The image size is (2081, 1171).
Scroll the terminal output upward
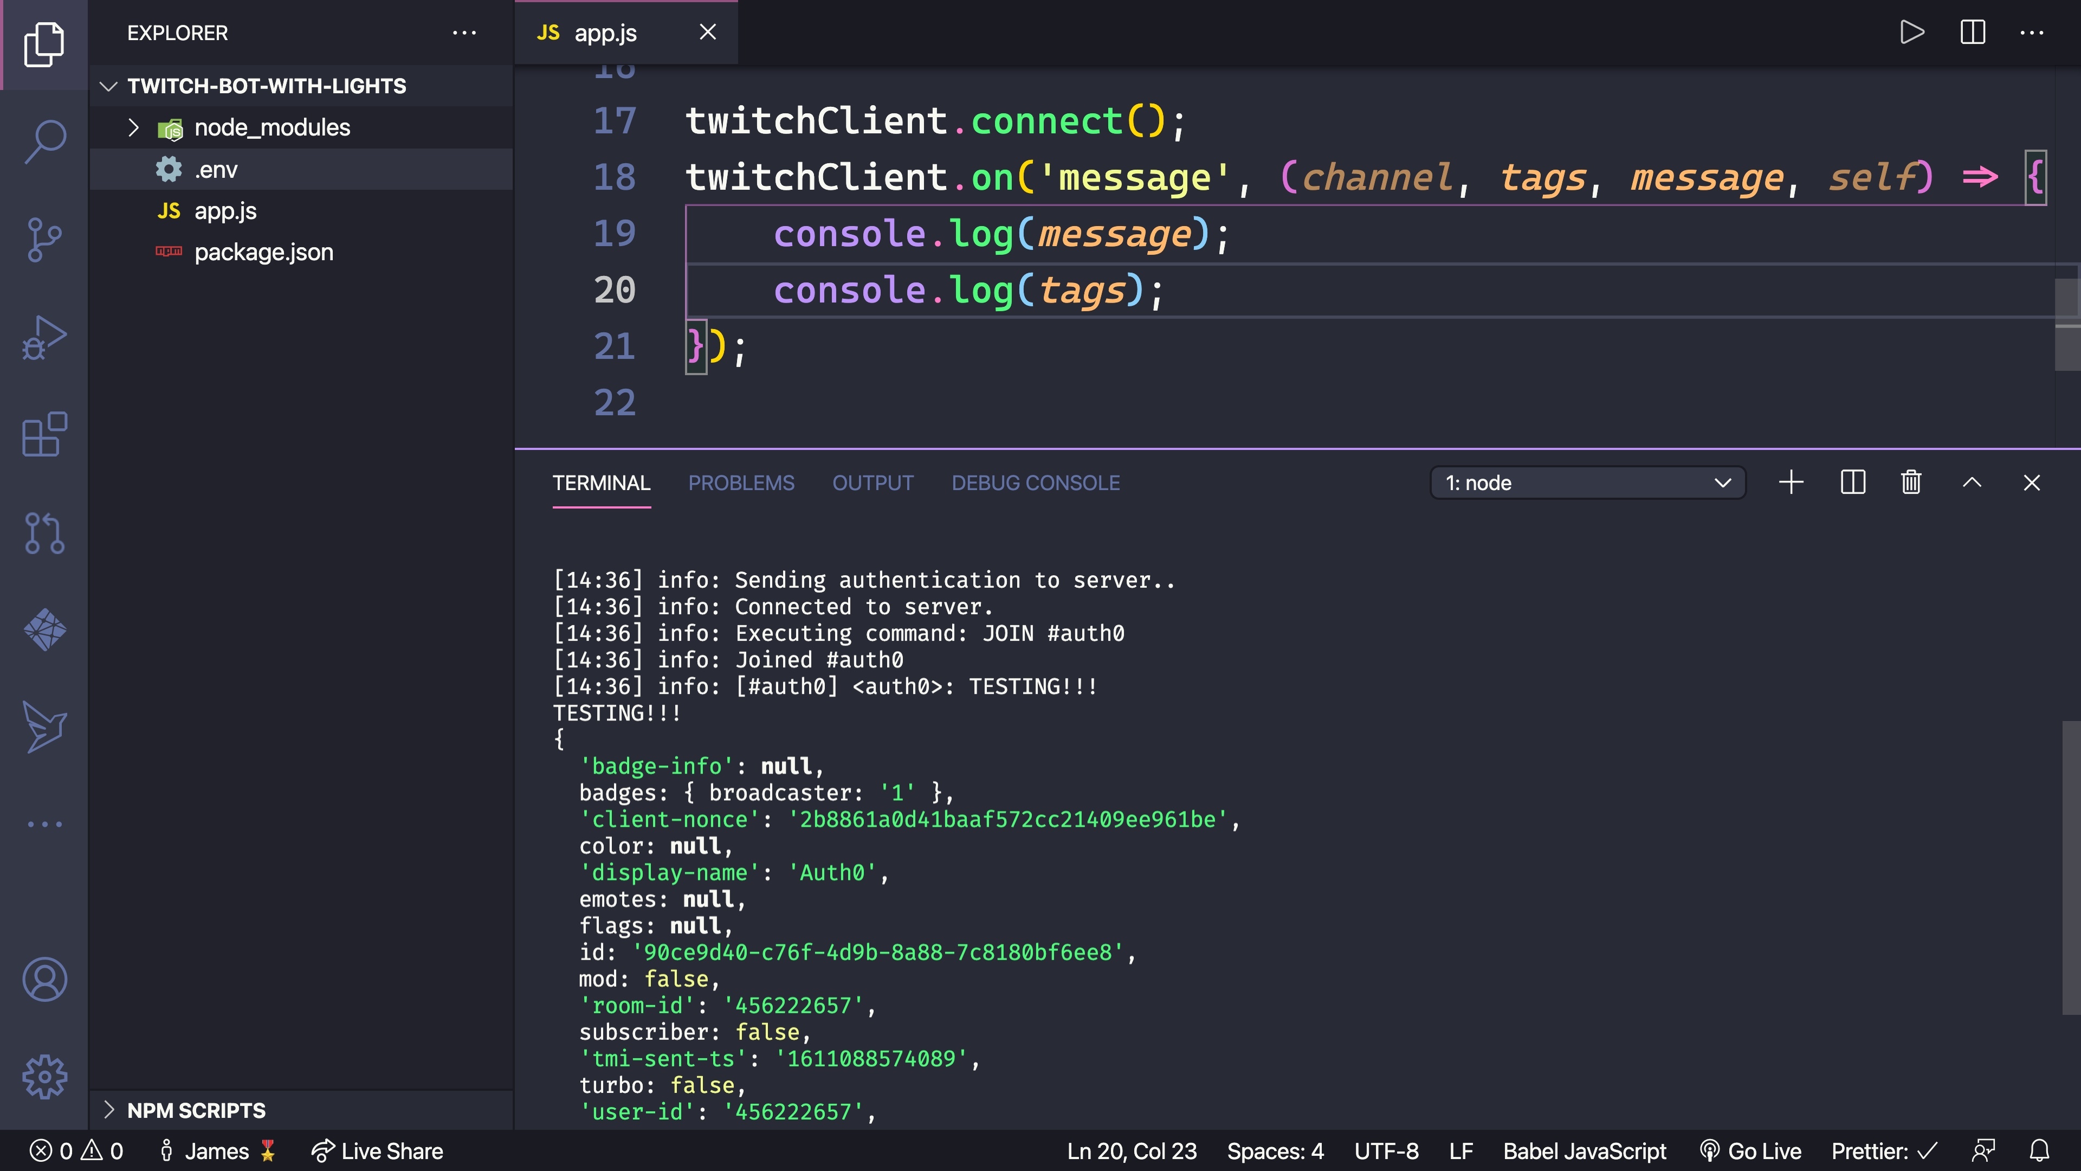click(1973, 482)
